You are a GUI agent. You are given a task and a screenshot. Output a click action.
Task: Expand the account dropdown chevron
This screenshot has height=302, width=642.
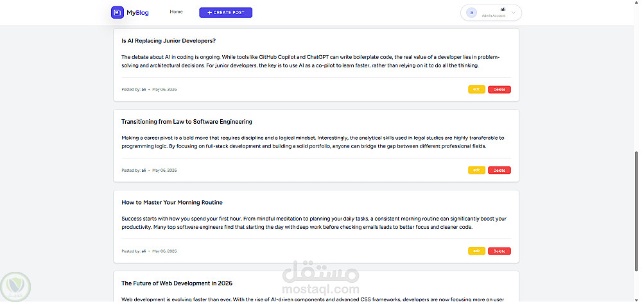point(514,13)
